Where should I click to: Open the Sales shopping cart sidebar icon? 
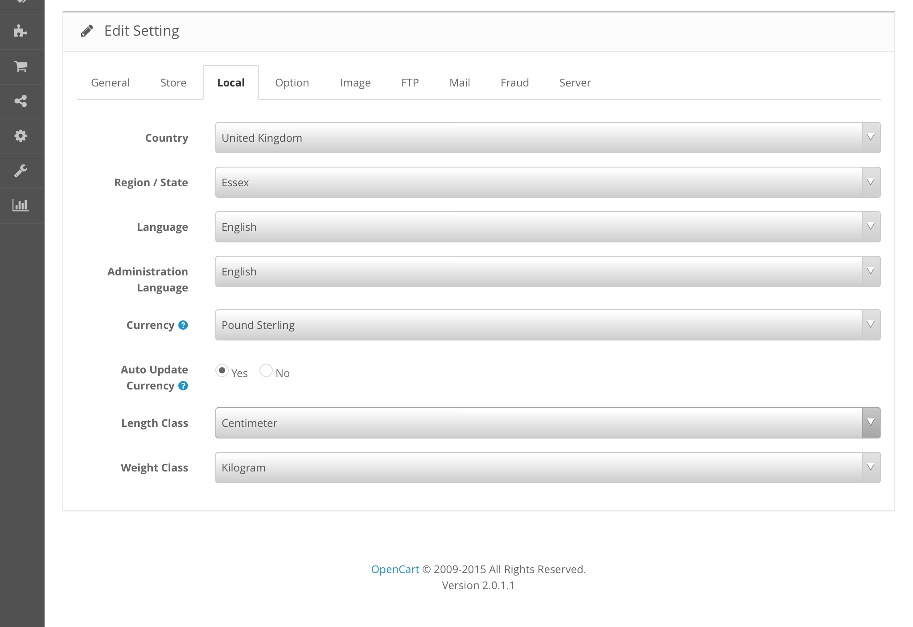pyautogui.click(x=21, y=66)
